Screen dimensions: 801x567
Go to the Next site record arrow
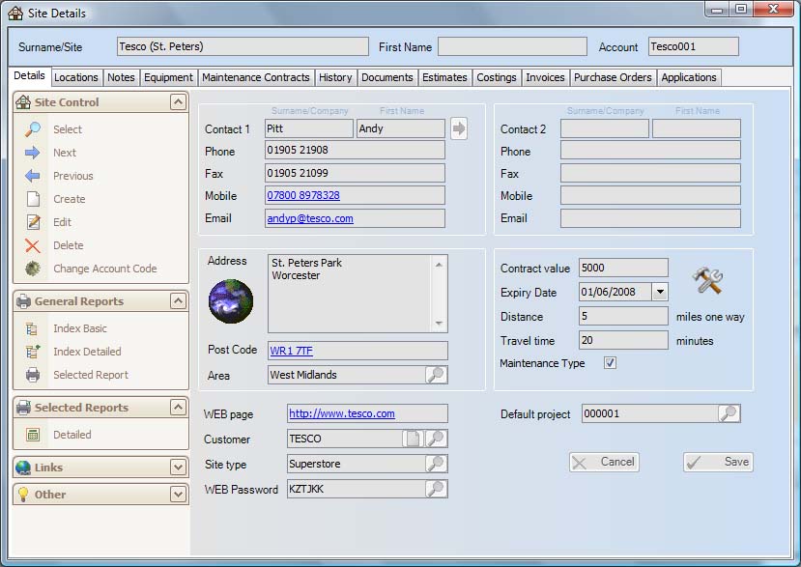coord(33,153)
